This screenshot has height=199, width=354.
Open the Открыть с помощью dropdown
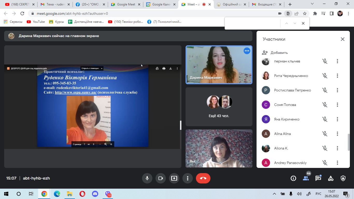pos(92,68)
